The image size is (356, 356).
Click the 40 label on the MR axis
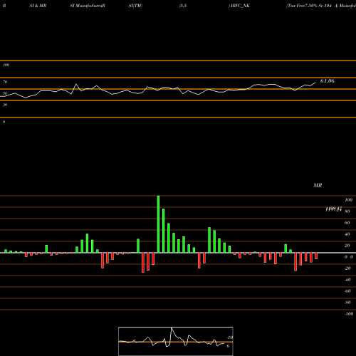(x=347, y=234)
